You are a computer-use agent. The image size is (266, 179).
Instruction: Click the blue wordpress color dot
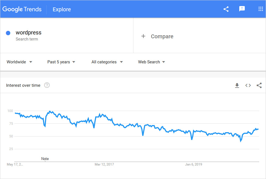pos(8,33)
